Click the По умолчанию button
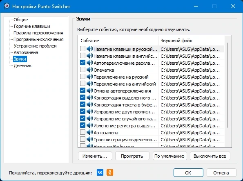 (169, 156)
